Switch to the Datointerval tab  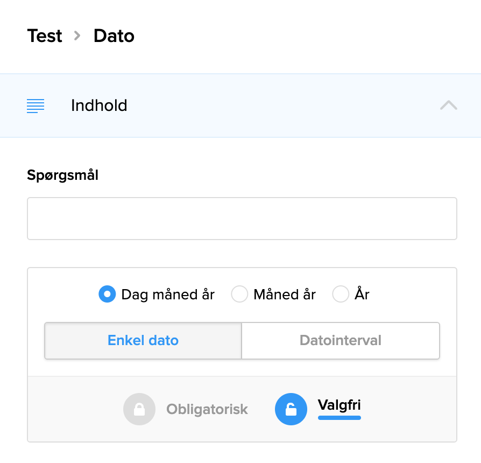(341, 340)
